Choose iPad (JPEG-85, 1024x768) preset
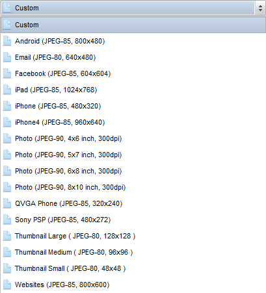This screenshot has width=266, height=293. pos(133,90)
